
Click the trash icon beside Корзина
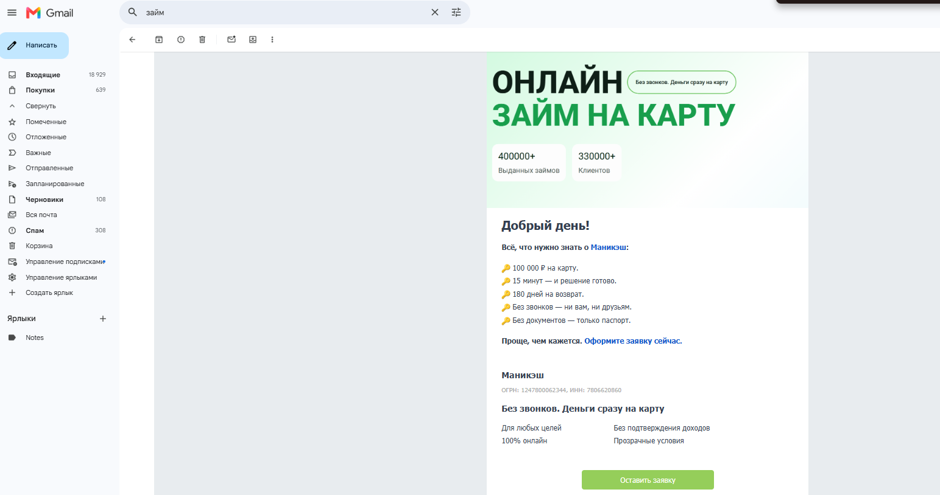pyautogui.click(x=12, y=246)
